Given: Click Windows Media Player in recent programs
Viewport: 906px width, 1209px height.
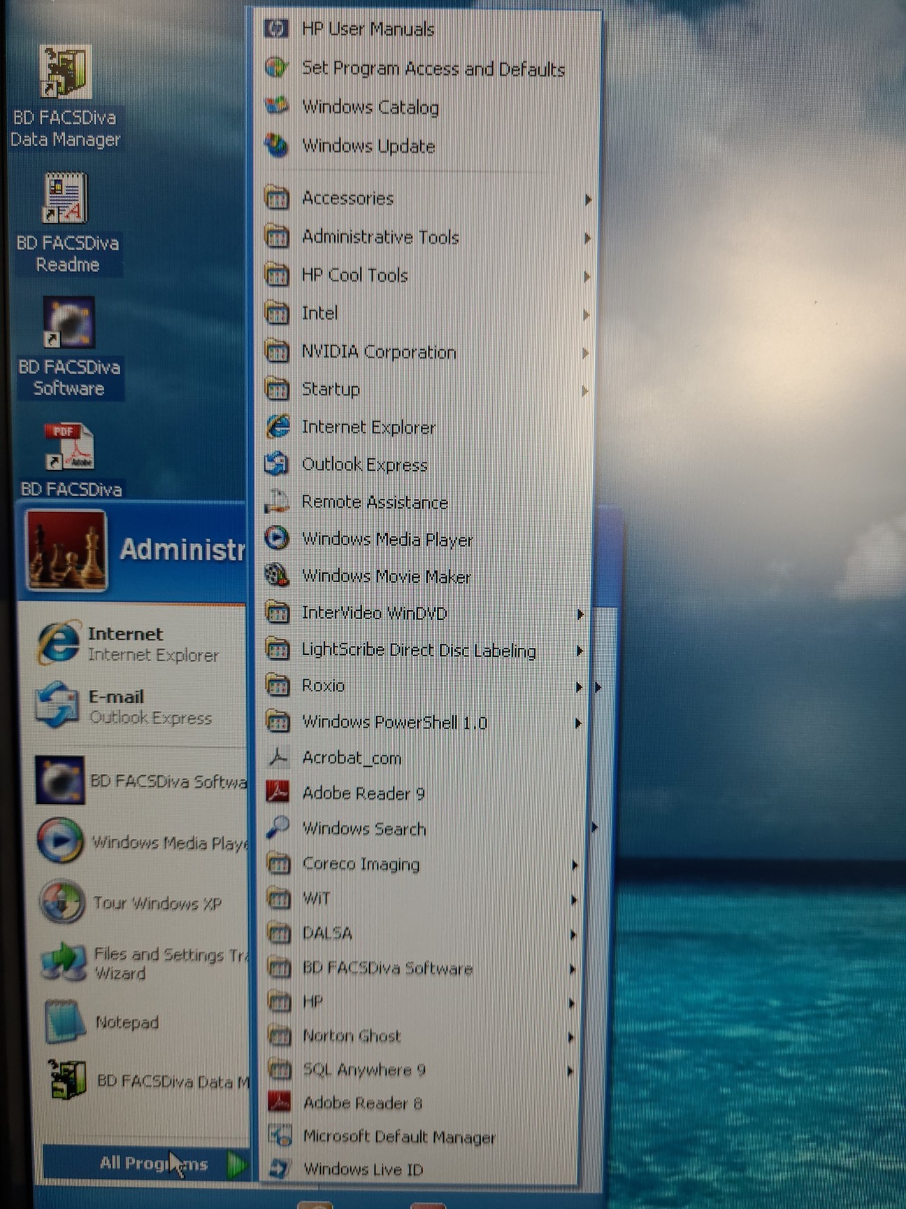Looking at the screenshot, I should [x=141, y=842].
